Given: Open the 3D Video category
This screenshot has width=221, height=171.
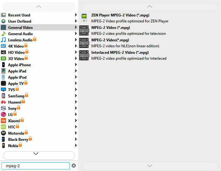Looking at the screenshot, I should 39,59.
